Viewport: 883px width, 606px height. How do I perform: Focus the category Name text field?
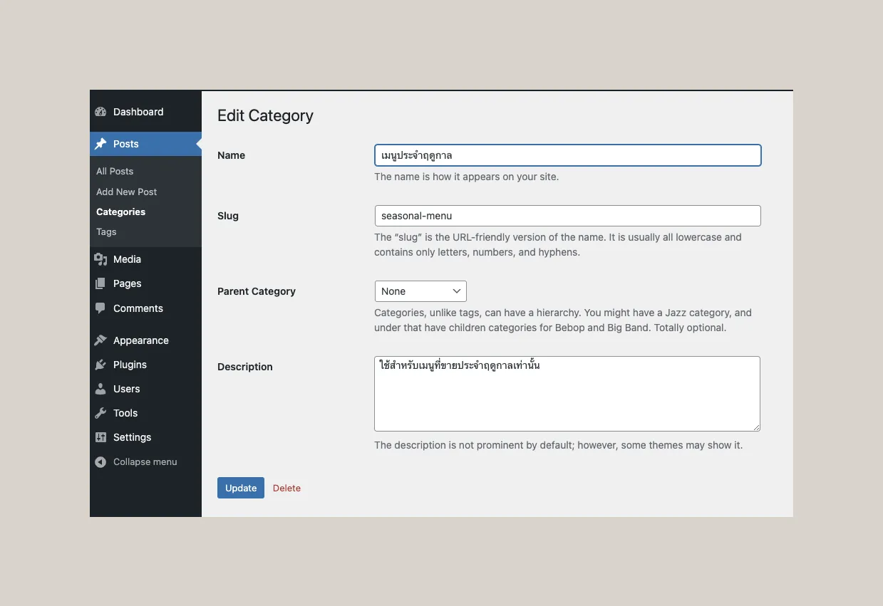[567, 155]
